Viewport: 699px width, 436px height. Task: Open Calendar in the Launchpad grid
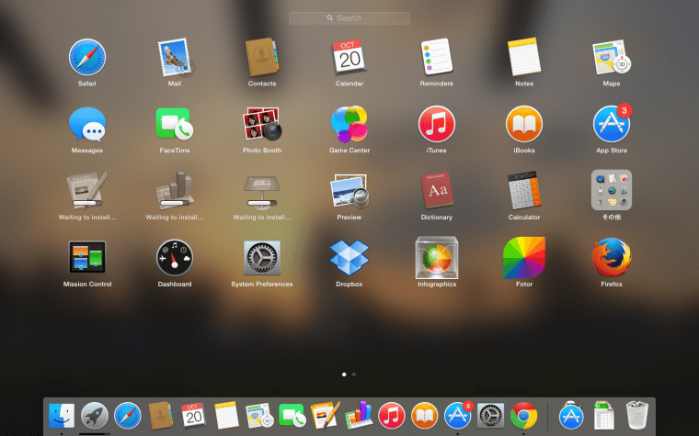[349, 57]
